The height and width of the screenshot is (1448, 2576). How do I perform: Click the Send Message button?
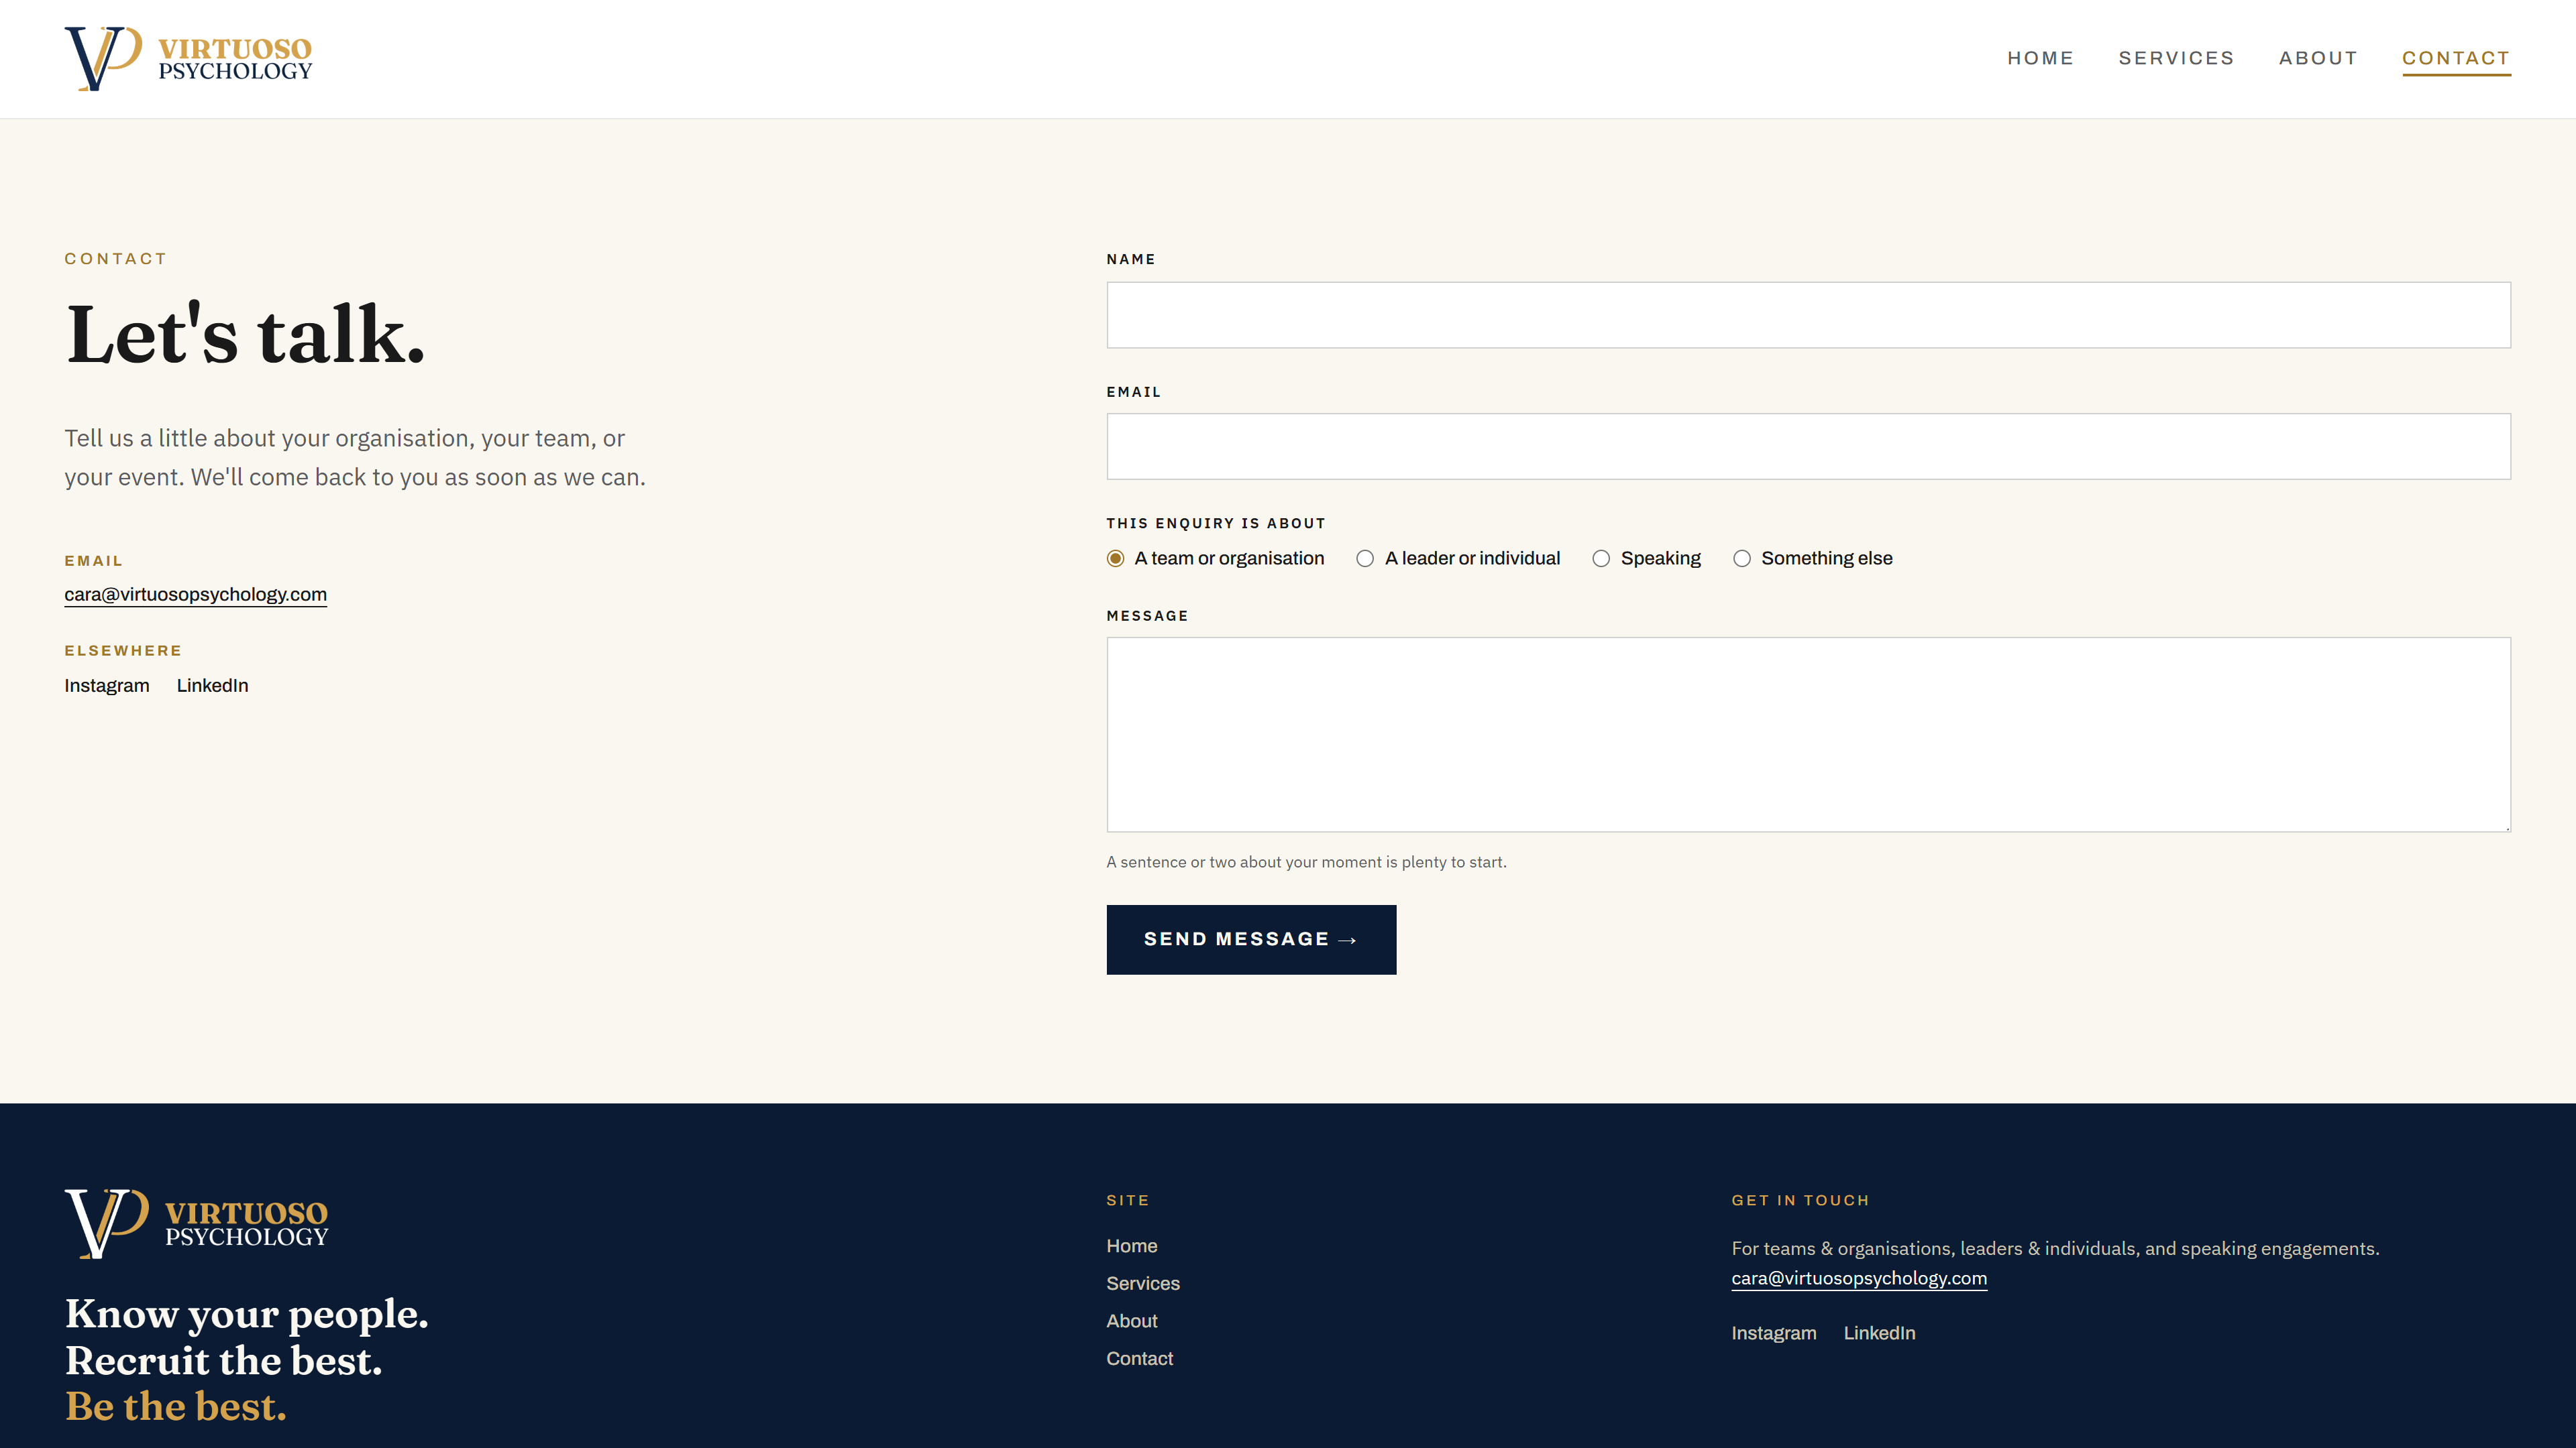1251,939
